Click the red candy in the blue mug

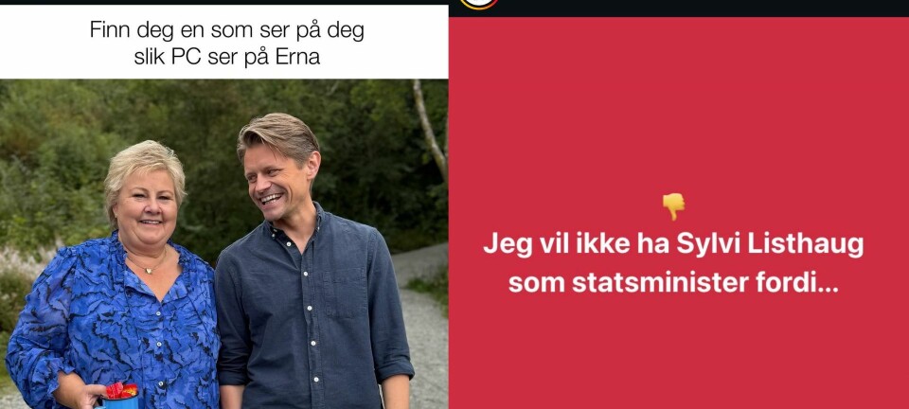tap(120, 390)
